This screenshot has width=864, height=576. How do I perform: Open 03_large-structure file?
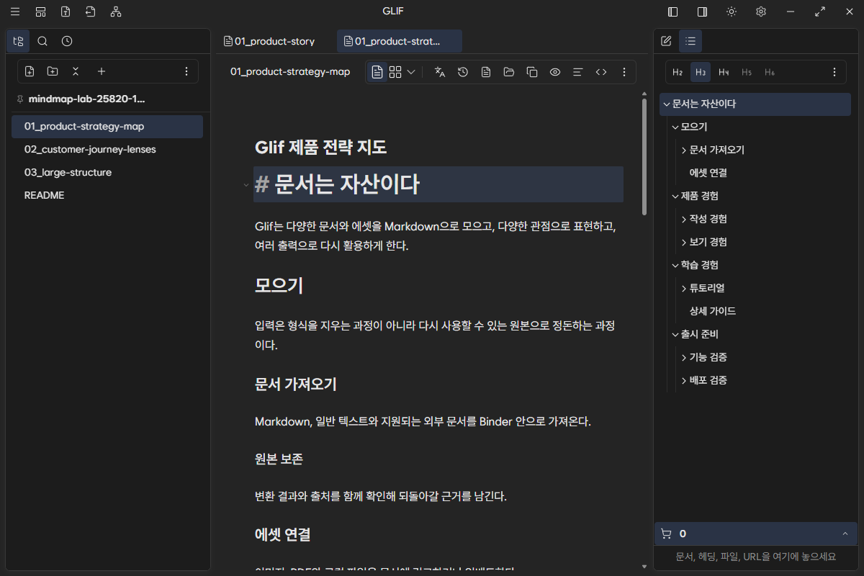point(107,172)
